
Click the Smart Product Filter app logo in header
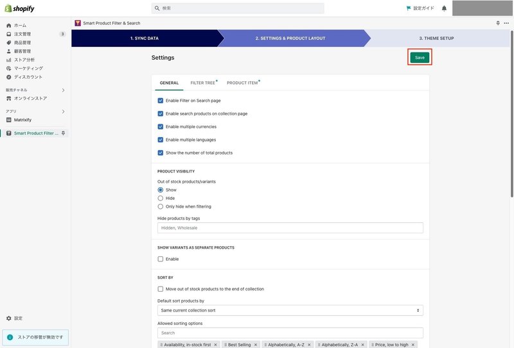[x=78, y=23]
